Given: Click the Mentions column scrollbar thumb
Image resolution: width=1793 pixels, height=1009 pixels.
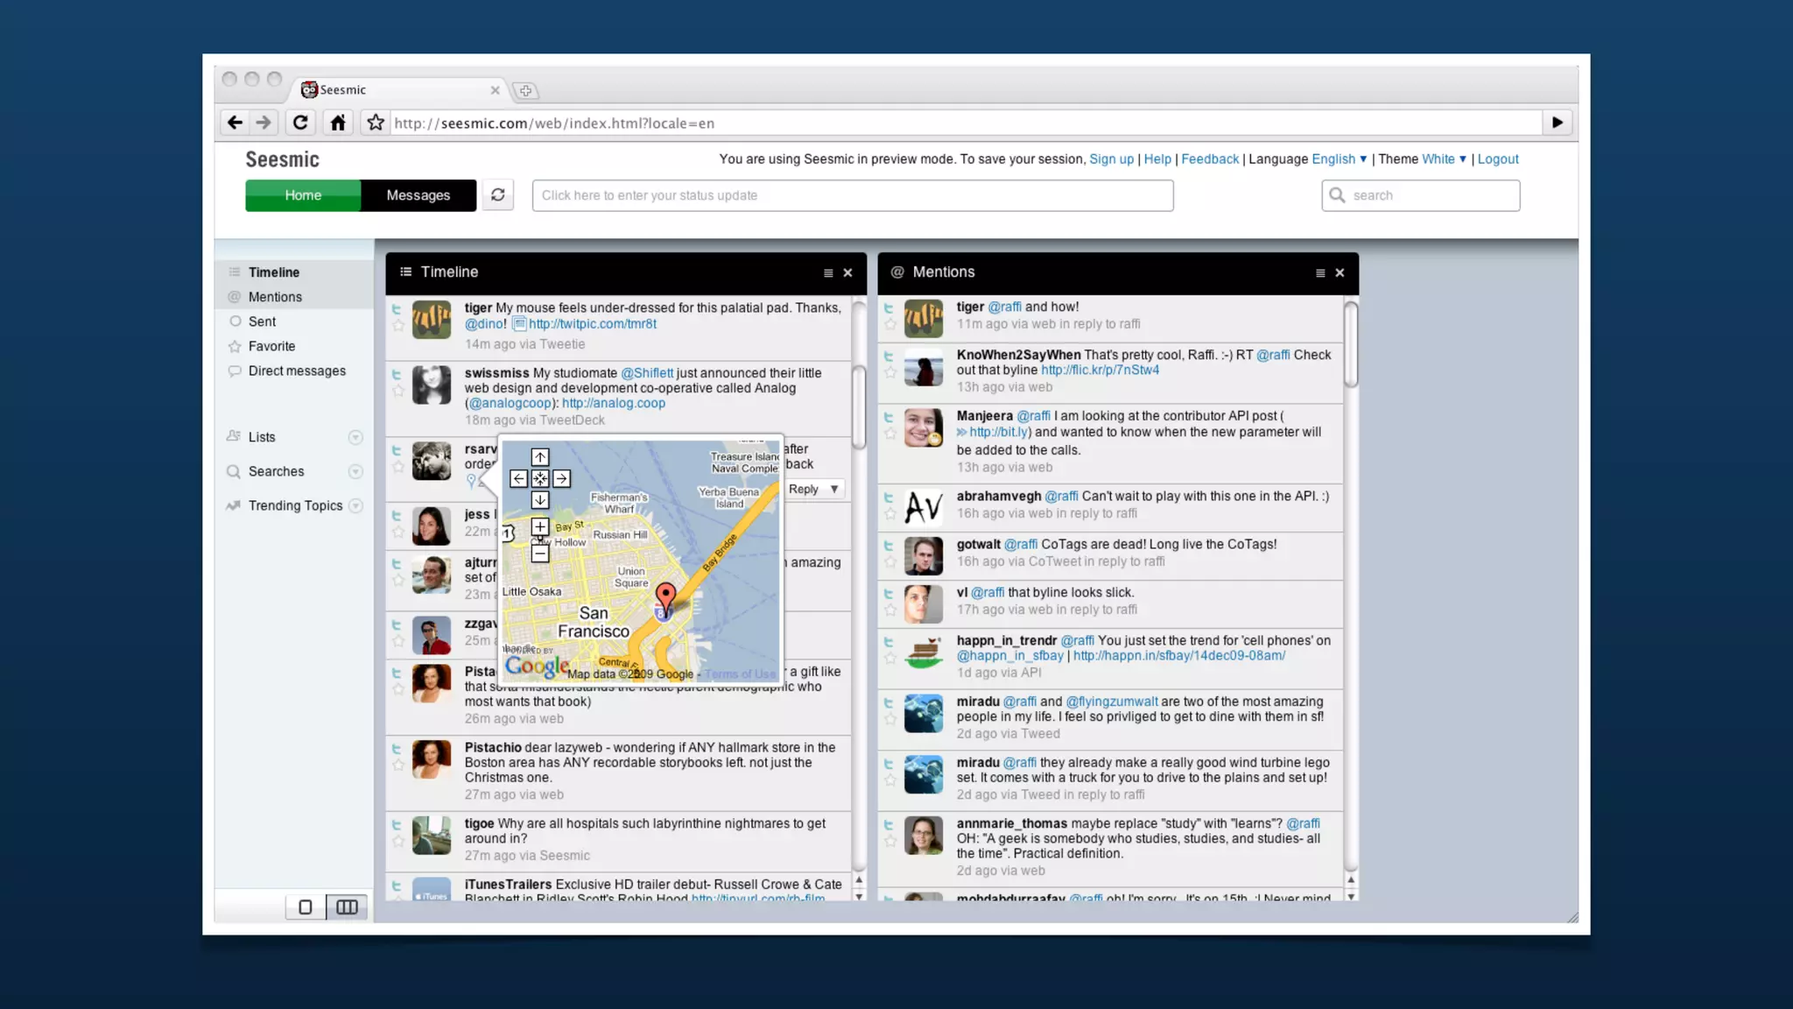Looking at the screenshot, I should [x=1351, y=343].
